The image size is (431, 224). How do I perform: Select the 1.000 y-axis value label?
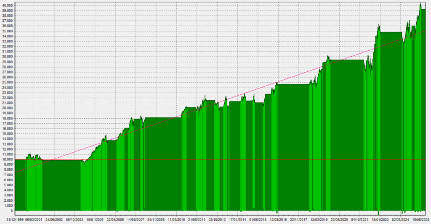tap(7, 206)
